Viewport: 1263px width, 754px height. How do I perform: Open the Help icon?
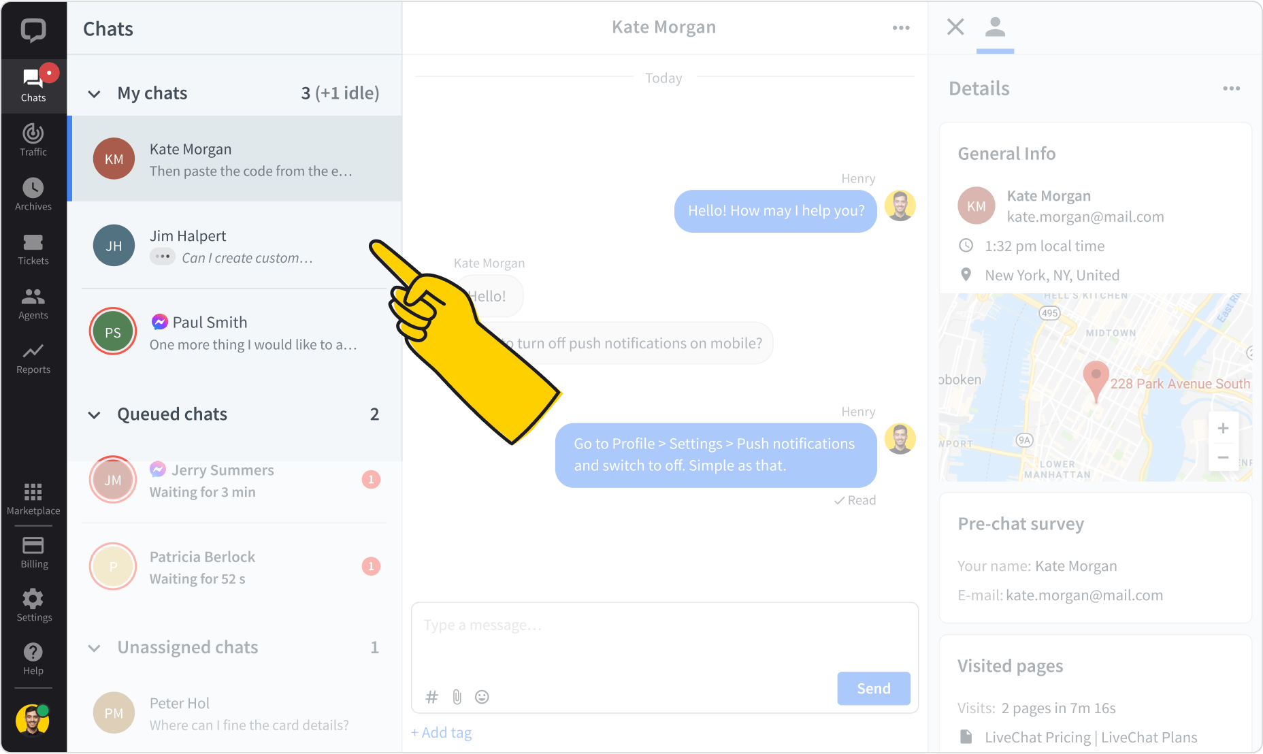pos(33,657)
